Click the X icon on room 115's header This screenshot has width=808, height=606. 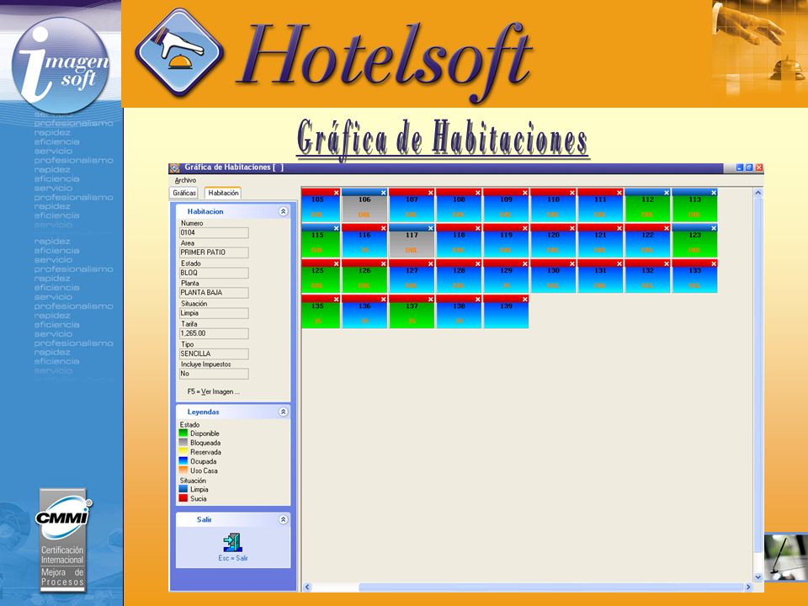[x=336, y=228]
